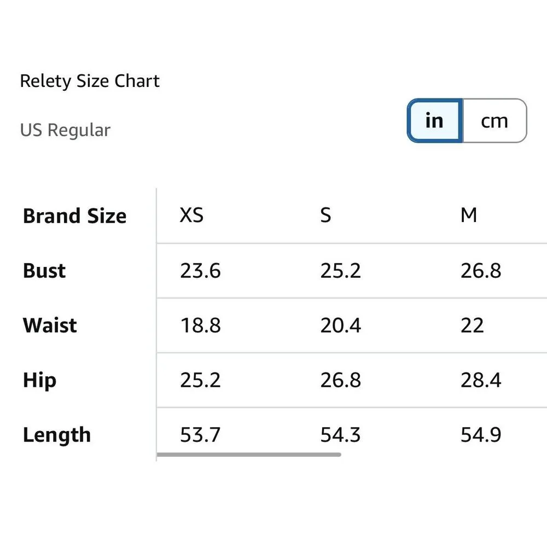Click the XS length value 53.7

[200, 435]
